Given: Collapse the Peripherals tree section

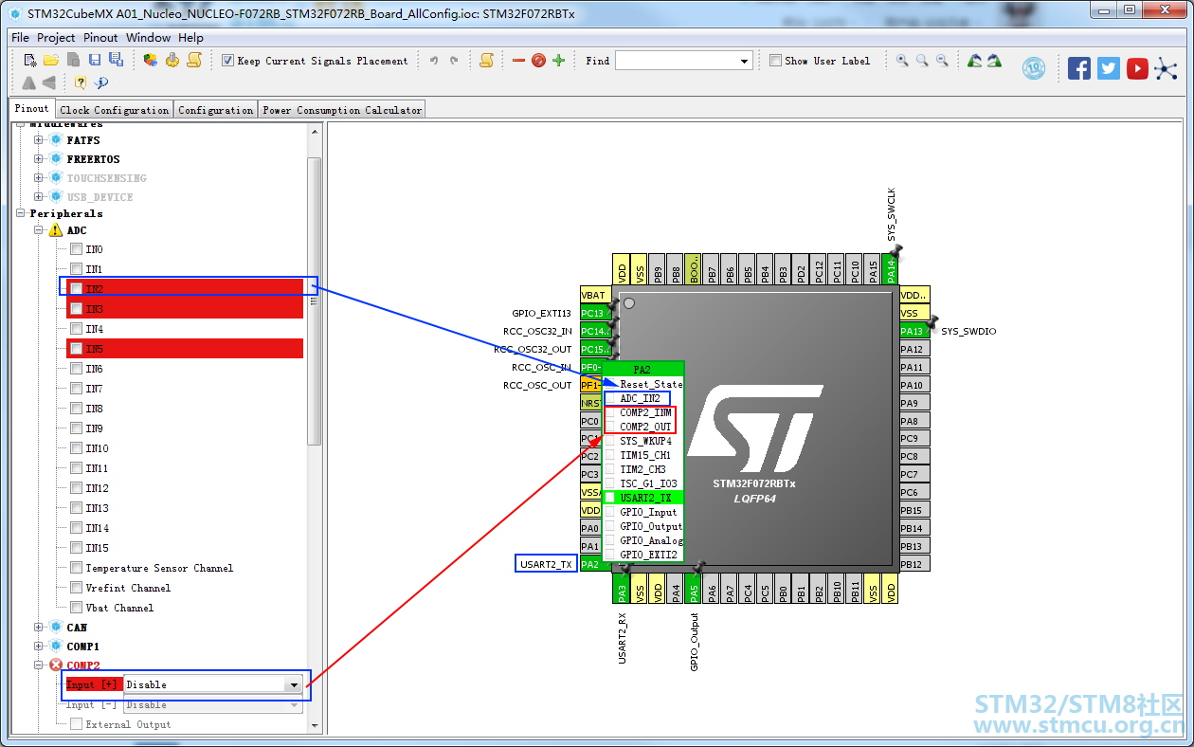Looking at the screenshot, I should pos(21,213).
